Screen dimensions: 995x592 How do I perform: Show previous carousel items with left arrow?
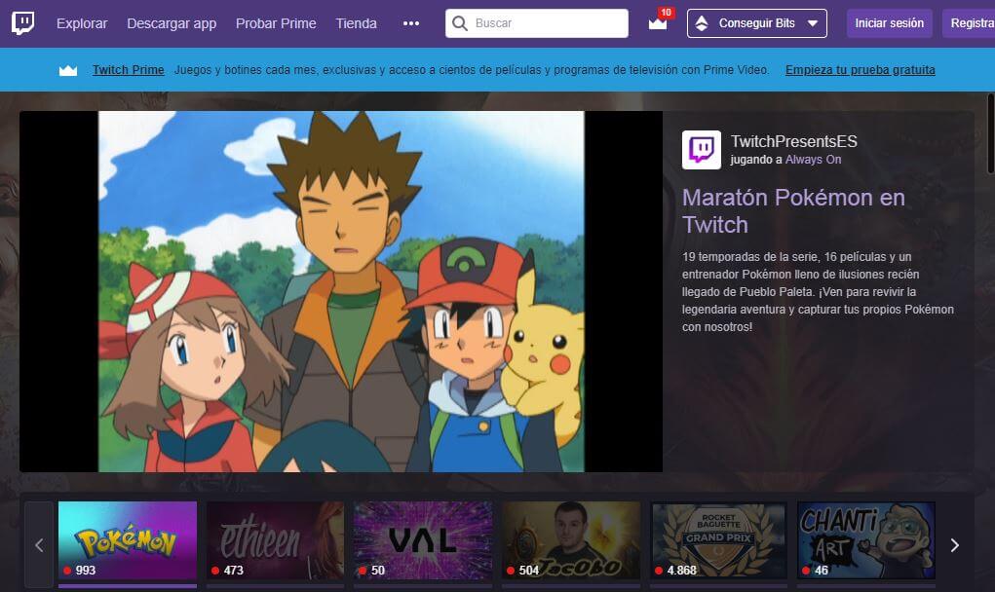point(39,545)
